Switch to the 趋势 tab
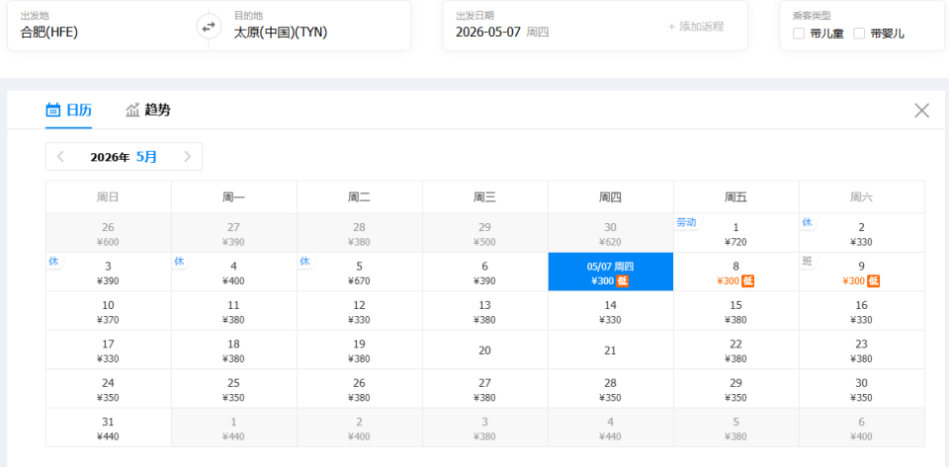The width and height of the screenshot is (949, 467). (147, 110)
